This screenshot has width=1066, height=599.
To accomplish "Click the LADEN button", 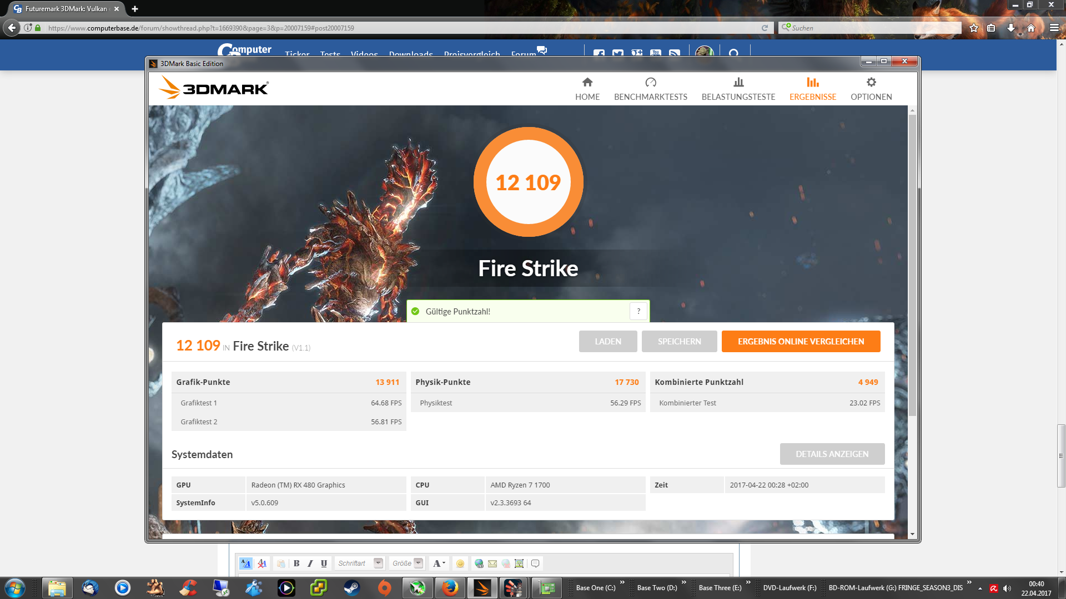I will point(607,342).
